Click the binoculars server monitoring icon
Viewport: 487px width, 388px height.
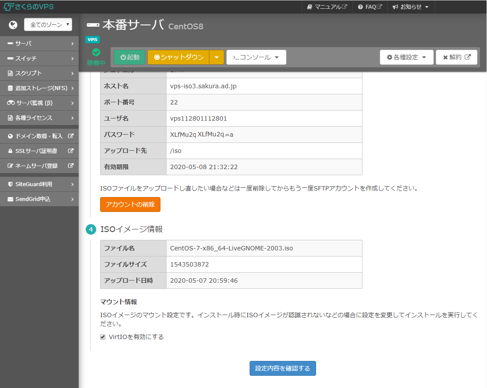click(x=11, y=103)
